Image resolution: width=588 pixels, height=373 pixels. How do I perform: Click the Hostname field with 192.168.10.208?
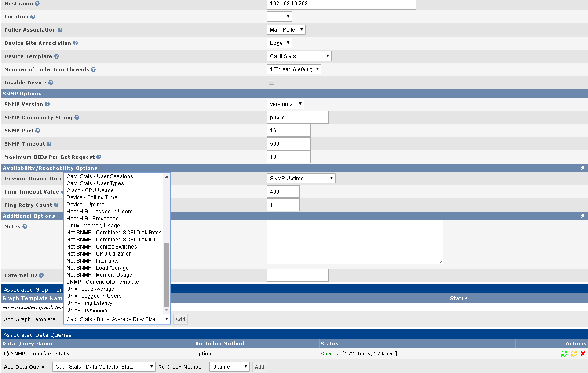341,4
